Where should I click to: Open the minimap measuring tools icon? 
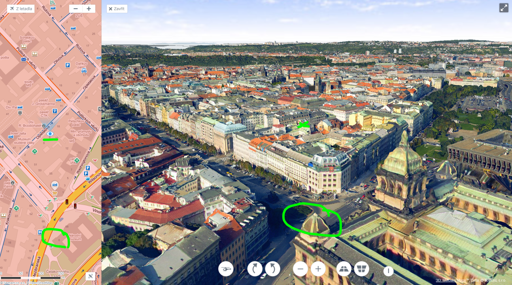(91, 276)
